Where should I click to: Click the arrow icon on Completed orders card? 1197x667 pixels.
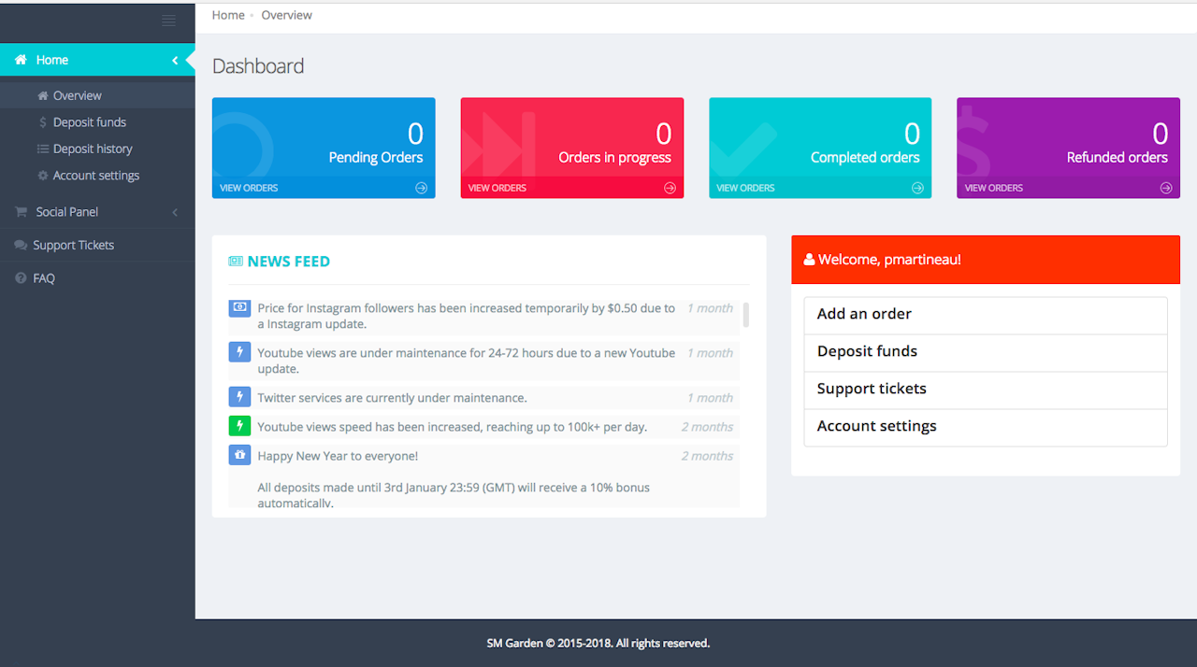tap(917, 188)
